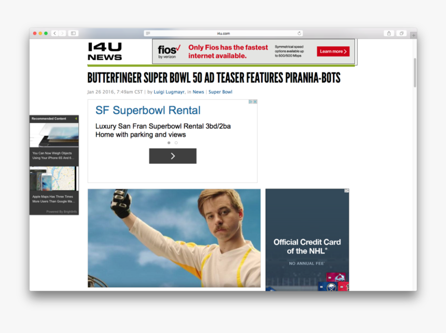446x333 pixels.
Task: Click the ad's dark arrow button
Action: point(173,156)
